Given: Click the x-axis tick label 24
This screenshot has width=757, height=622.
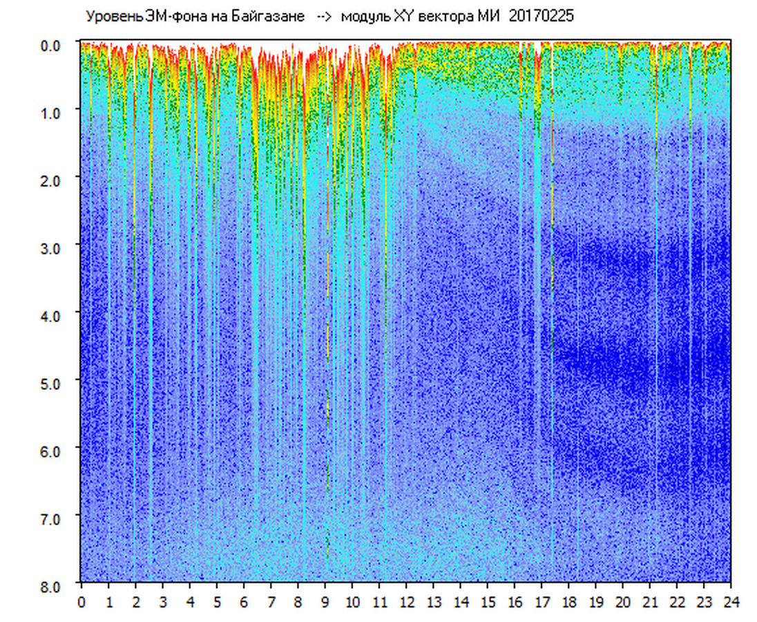Looking at the screenshot, I should pyautogui.click(x=731, y=602).
